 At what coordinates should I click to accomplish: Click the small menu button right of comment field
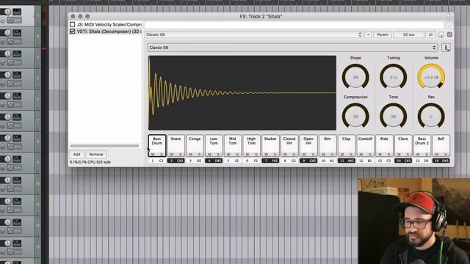449,26
